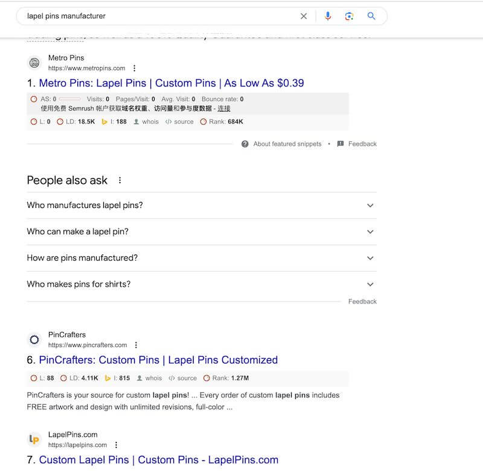Open three-dot menu beside Metro Pins URL

(135, 68)
